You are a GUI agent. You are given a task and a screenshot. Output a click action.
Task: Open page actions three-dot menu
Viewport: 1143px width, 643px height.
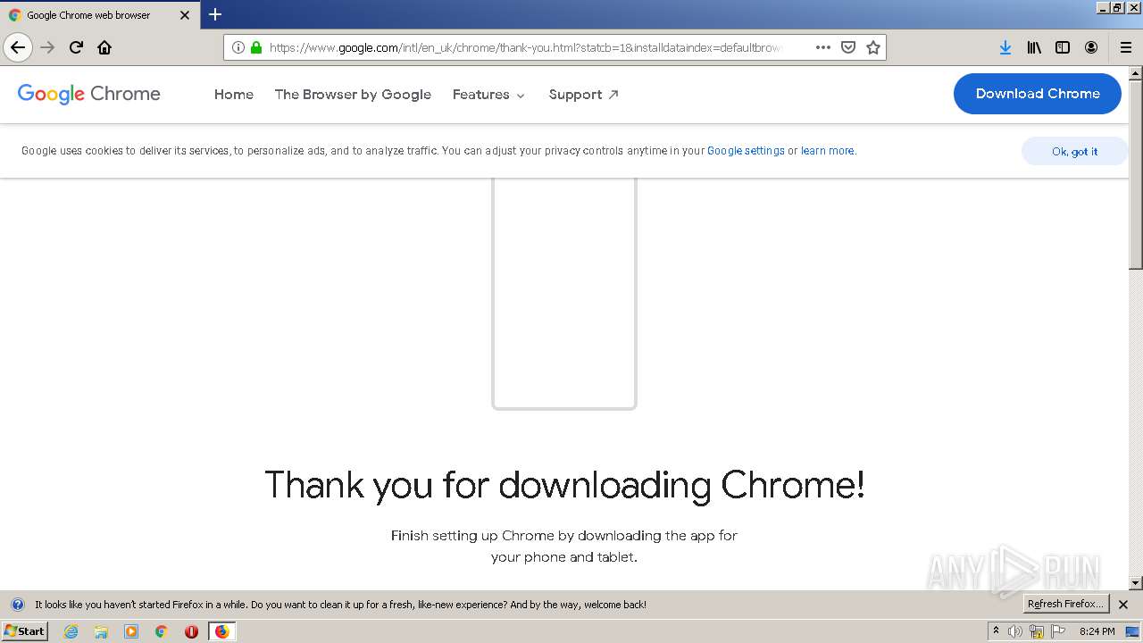tap(823, 47)
